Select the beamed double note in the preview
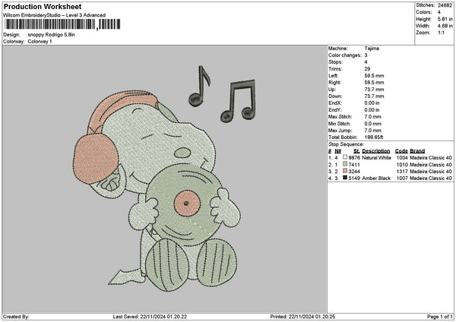 click(x=239, y=100)
